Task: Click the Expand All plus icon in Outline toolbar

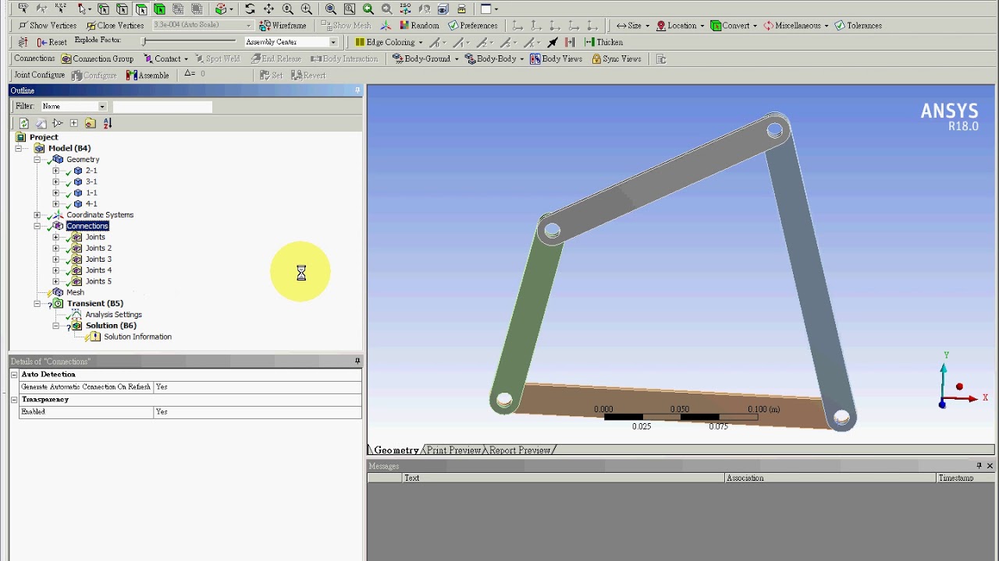Action: click(x=73, y=123)
